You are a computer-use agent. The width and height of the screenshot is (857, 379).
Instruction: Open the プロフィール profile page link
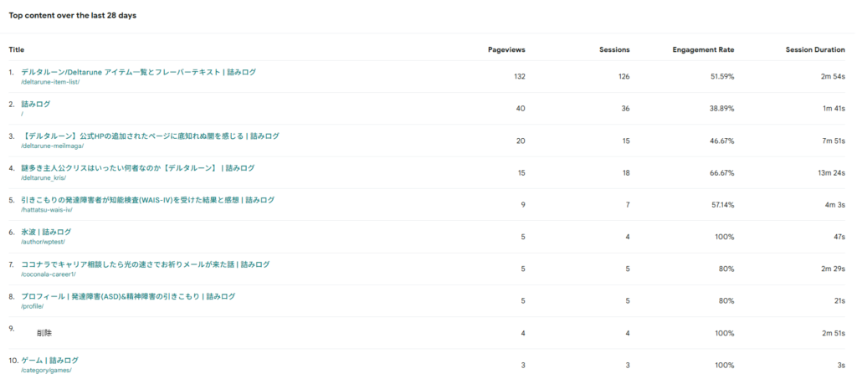[128, 296]
